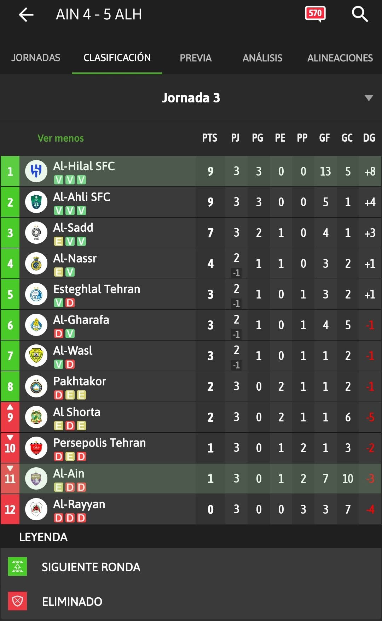This screenshot has height=621, width=382.
Task: Open the Alineaciones tab
Action: pyautogui.click(x=340, y=58)
